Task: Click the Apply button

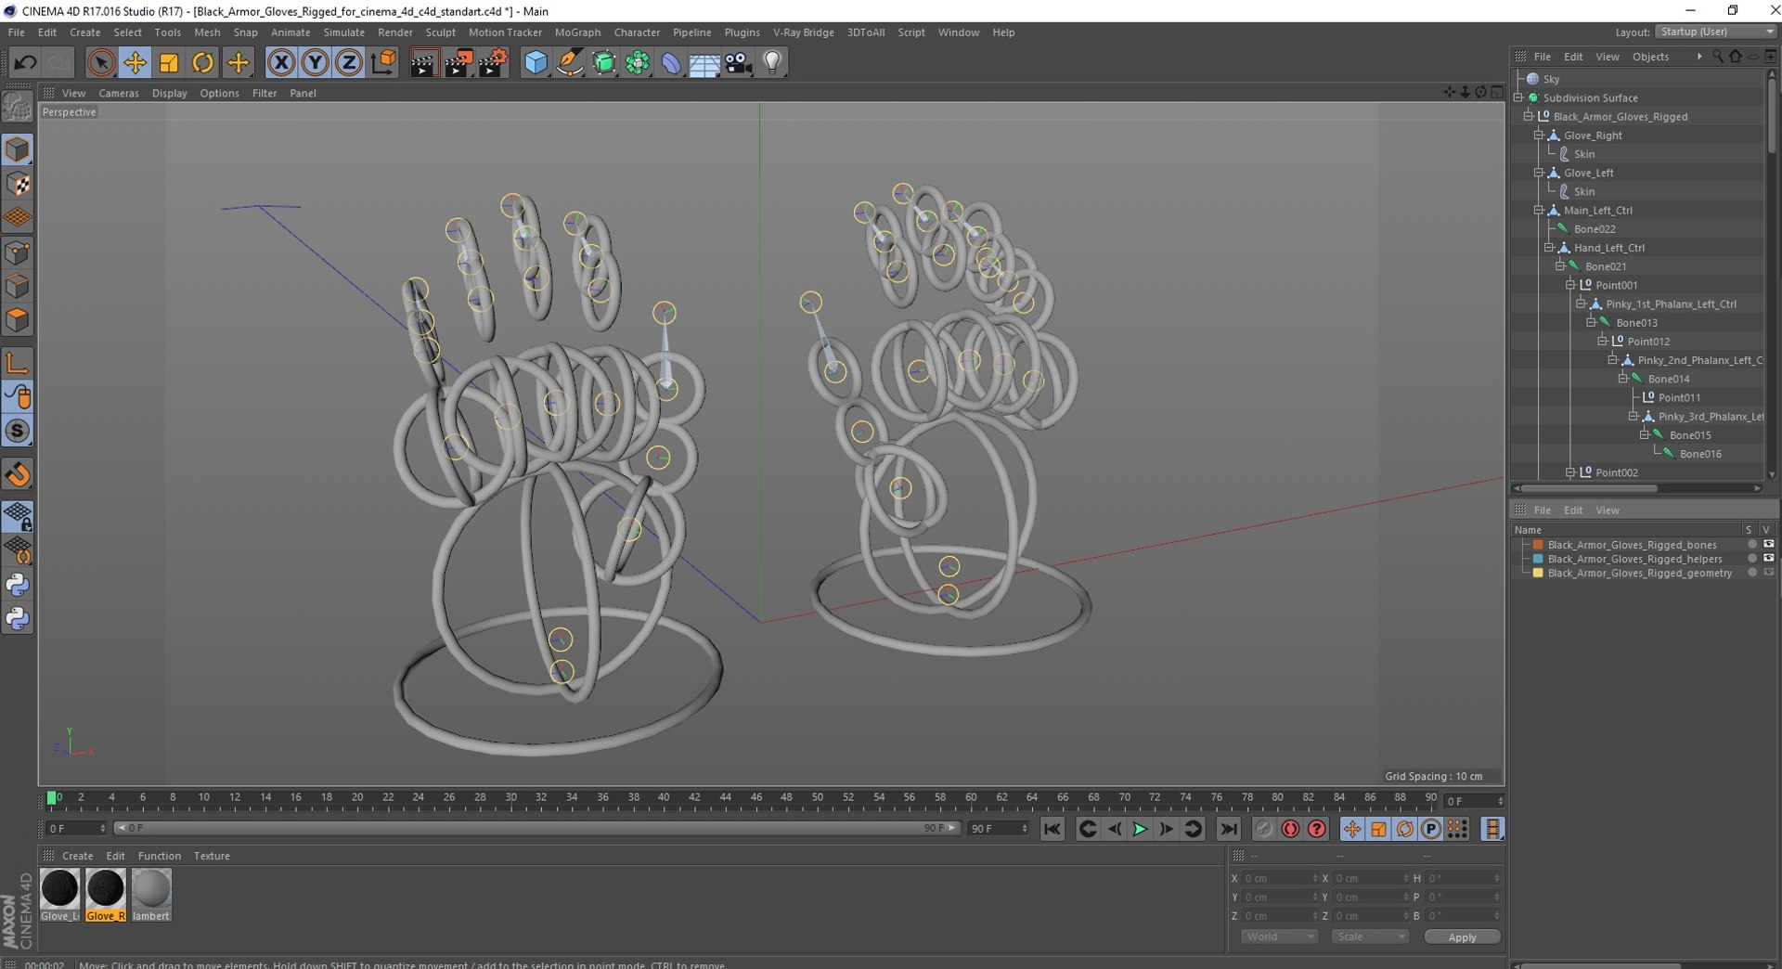Action: (x=1462, y=937)
